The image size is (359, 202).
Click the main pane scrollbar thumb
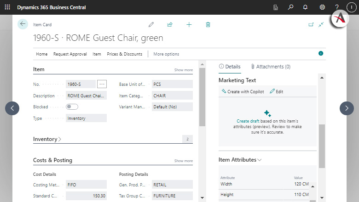coord(202,97)
